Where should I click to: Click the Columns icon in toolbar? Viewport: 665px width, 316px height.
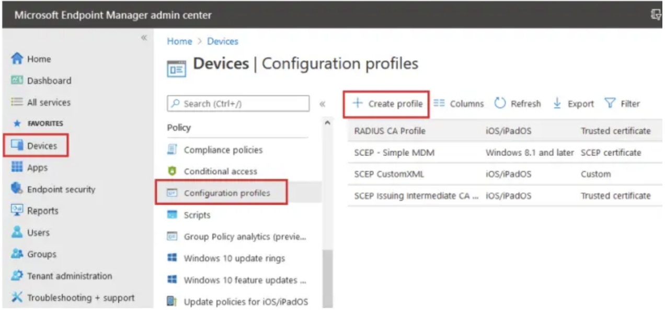pos(439,104)
